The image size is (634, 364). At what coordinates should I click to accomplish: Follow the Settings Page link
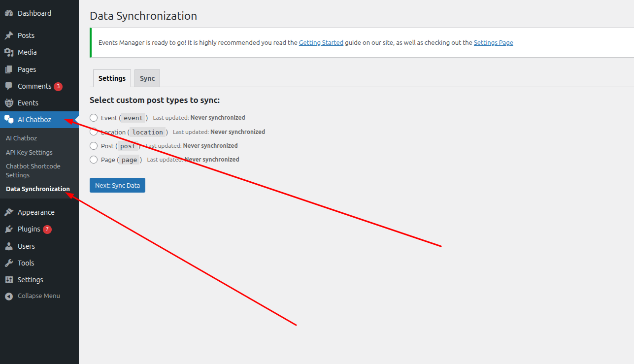tap(493, 43)
